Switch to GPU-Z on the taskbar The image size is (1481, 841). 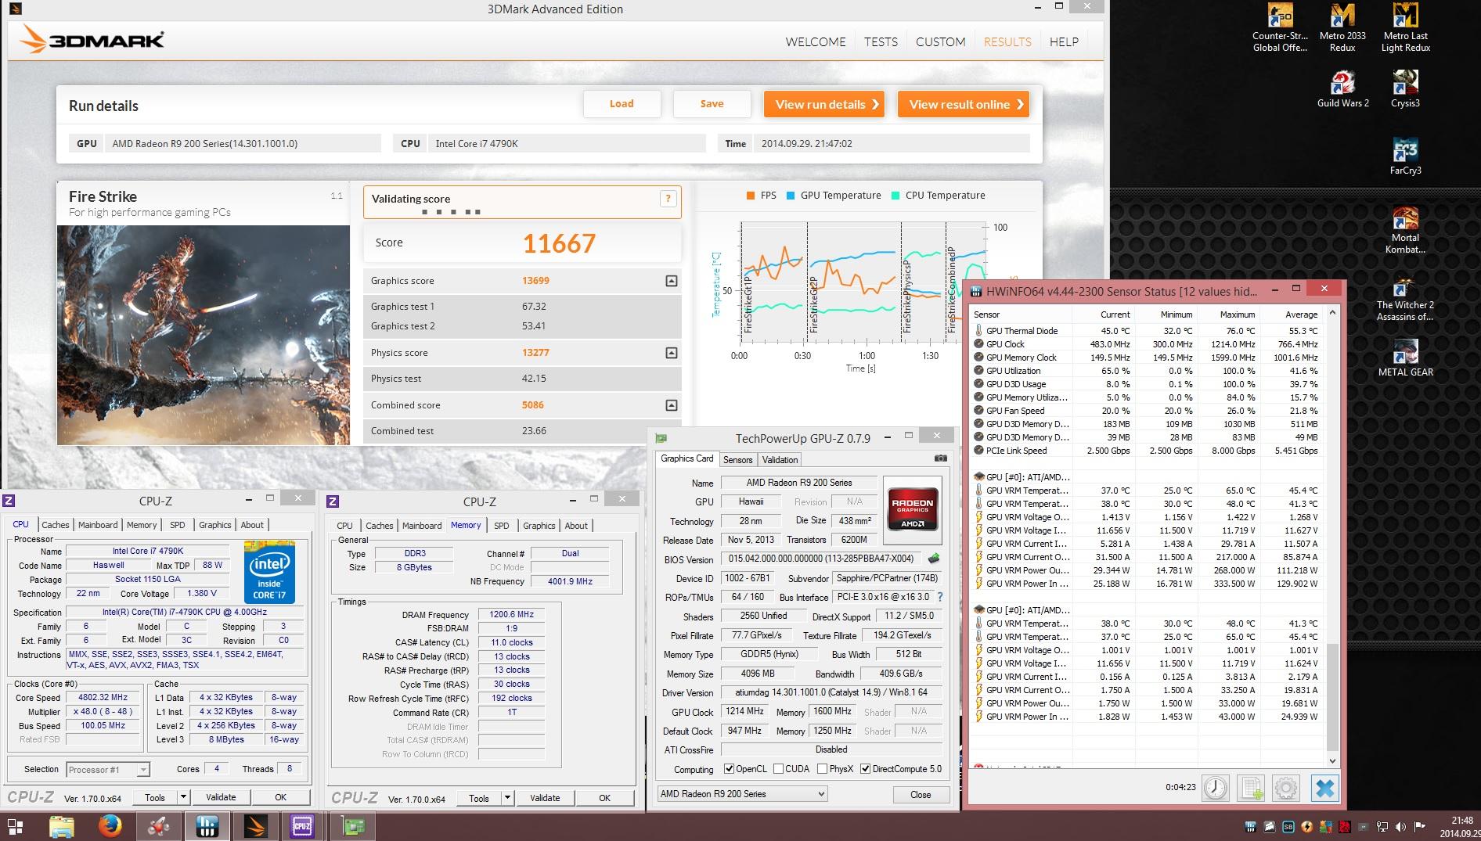tap(354, 826)
